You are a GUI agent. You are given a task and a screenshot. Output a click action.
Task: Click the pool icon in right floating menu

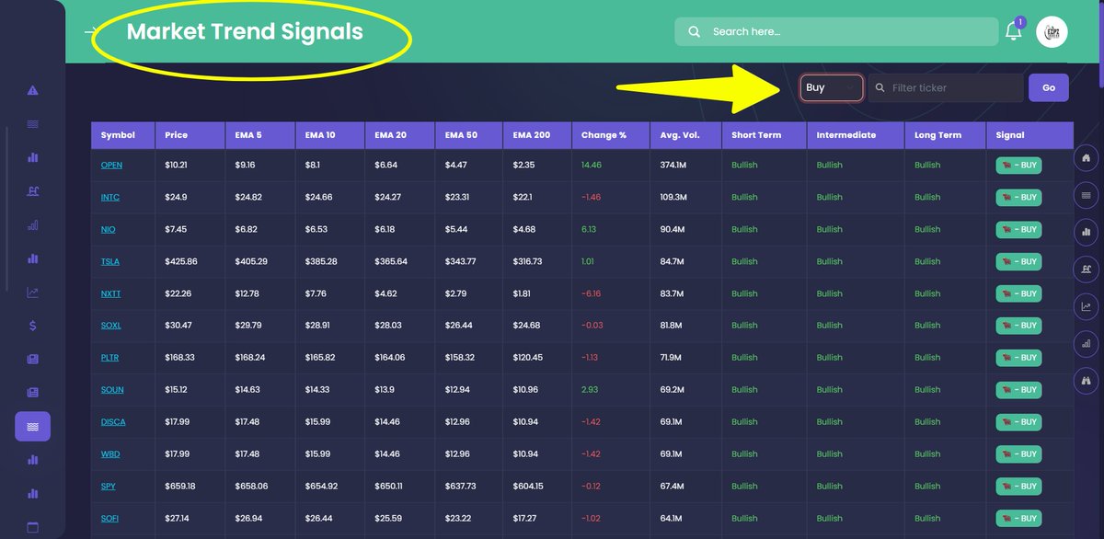coord(1087,269)
